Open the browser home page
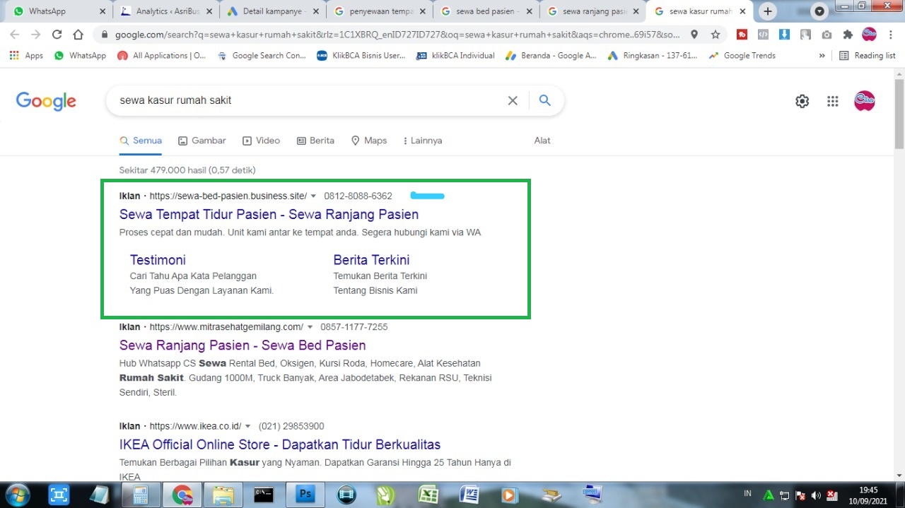 tap(79, 35)
